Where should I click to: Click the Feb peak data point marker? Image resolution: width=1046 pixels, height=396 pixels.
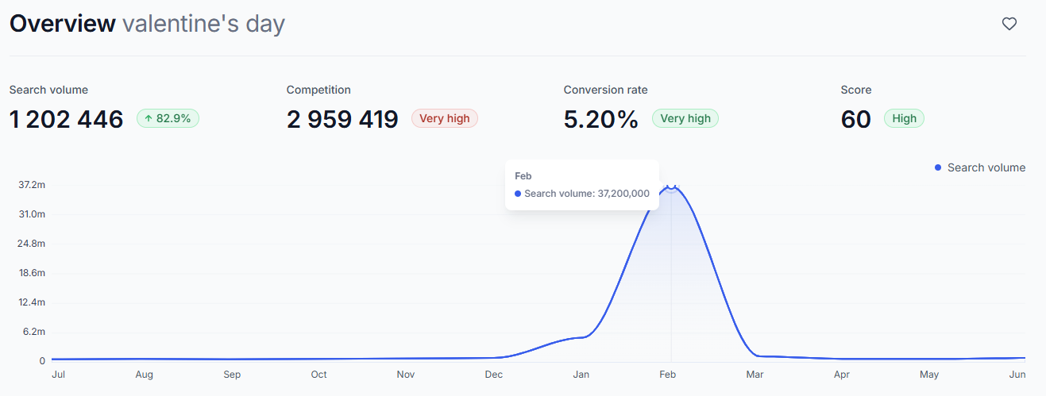click(x=671, y=186)
